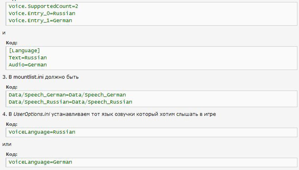Click the Voice.Entry_0=Russian line
299x170 pixels.
pos(42,13)
